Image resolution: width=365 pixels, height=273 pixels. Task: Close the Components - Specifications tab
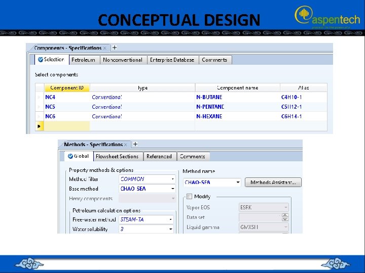coord(105,48)
